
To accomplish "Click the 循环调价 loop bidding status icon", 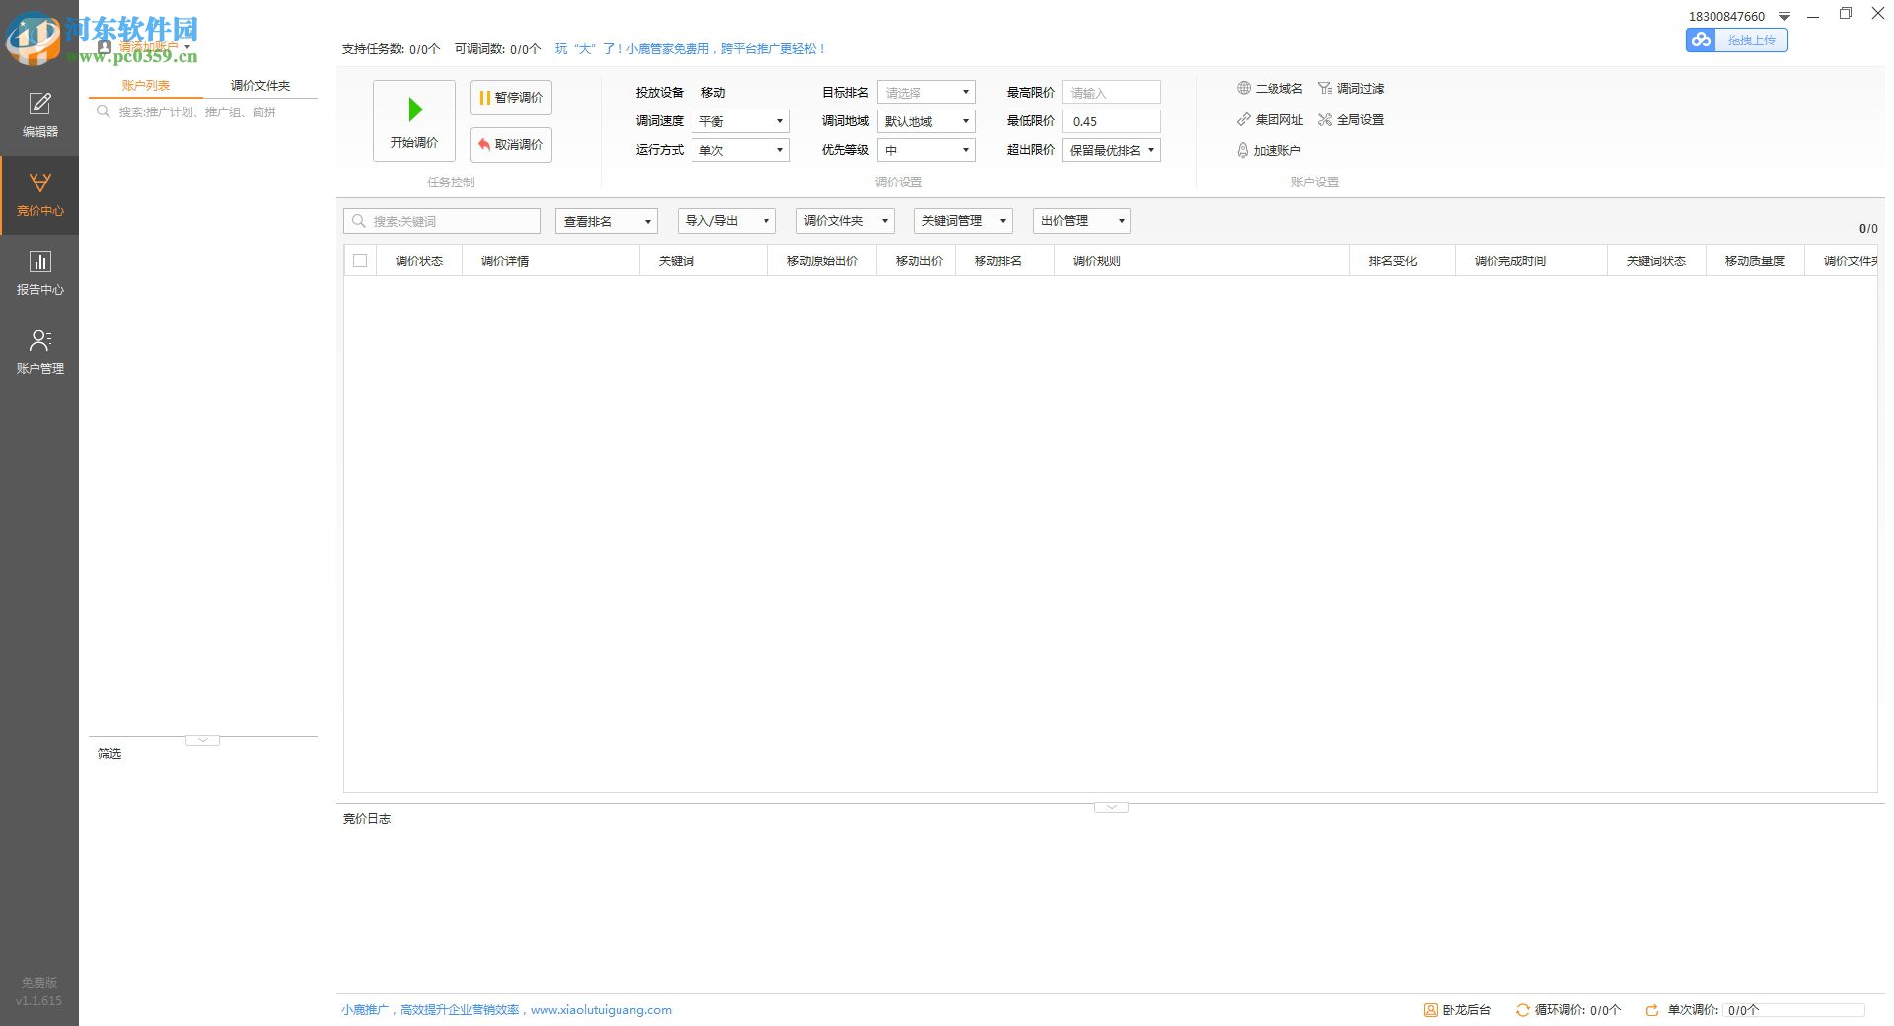I will click(1523, 1010).
